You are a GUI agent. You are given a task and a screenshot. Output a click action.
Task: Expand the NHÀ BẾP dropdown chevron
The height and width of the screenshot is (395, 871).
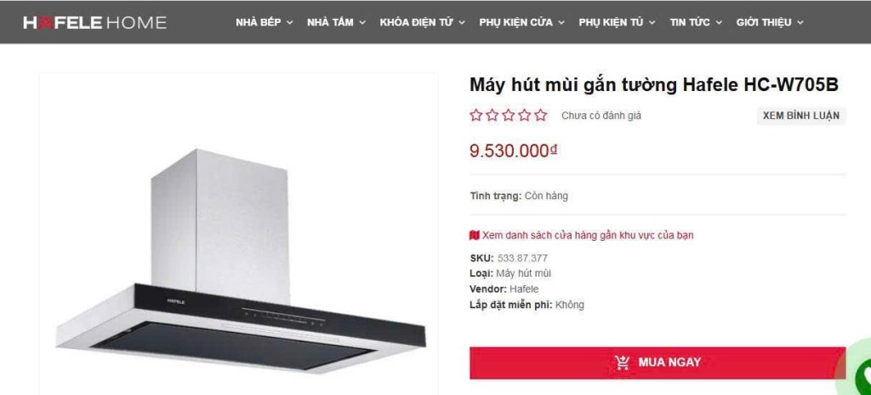click(x=289, y=23)
